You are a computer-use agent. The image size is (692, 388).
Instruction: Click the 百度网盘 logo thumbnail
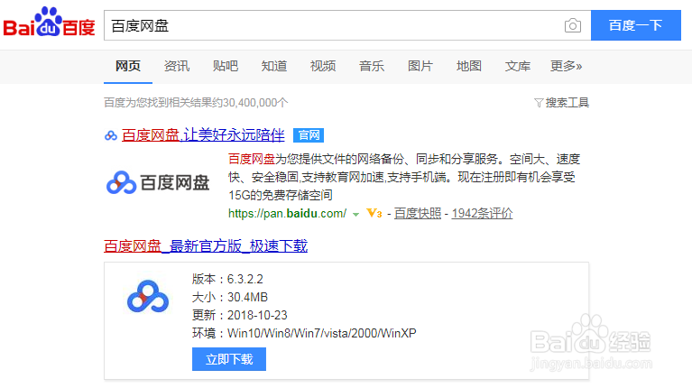click(x=158, y=182)
